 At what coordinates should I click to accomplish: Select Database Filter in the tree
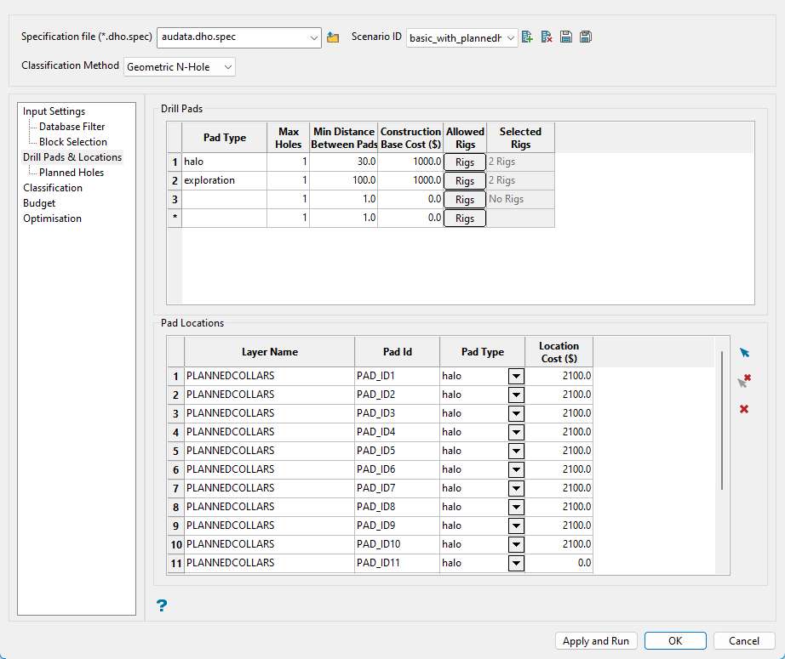pos(72,127)
